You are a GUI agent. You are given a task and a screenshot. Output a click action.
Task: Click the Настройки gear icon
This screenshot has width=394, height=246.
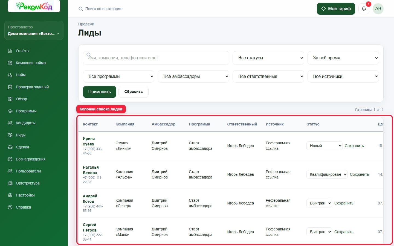10,195
